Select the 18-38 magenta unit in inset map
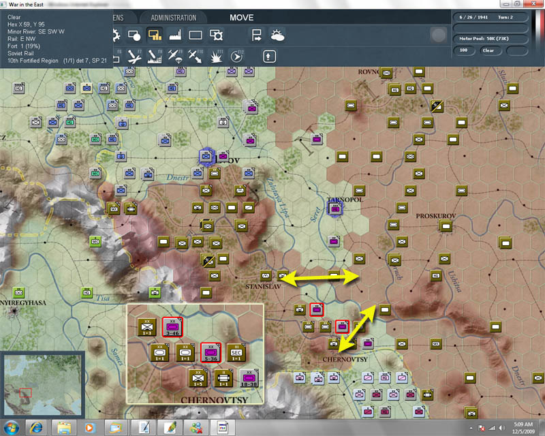Viewport: 545px width, 436px height. pyautogui.click(x=249, y=378)
